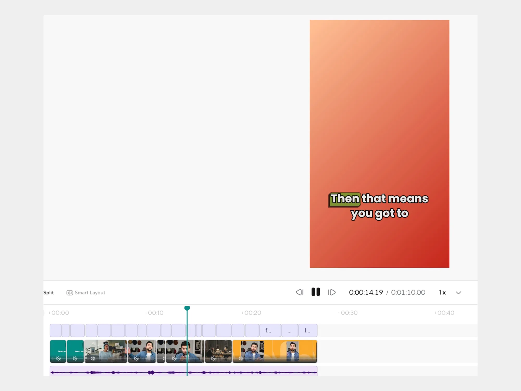
Task: Jump to the next frame
Action: coord(332,292)
